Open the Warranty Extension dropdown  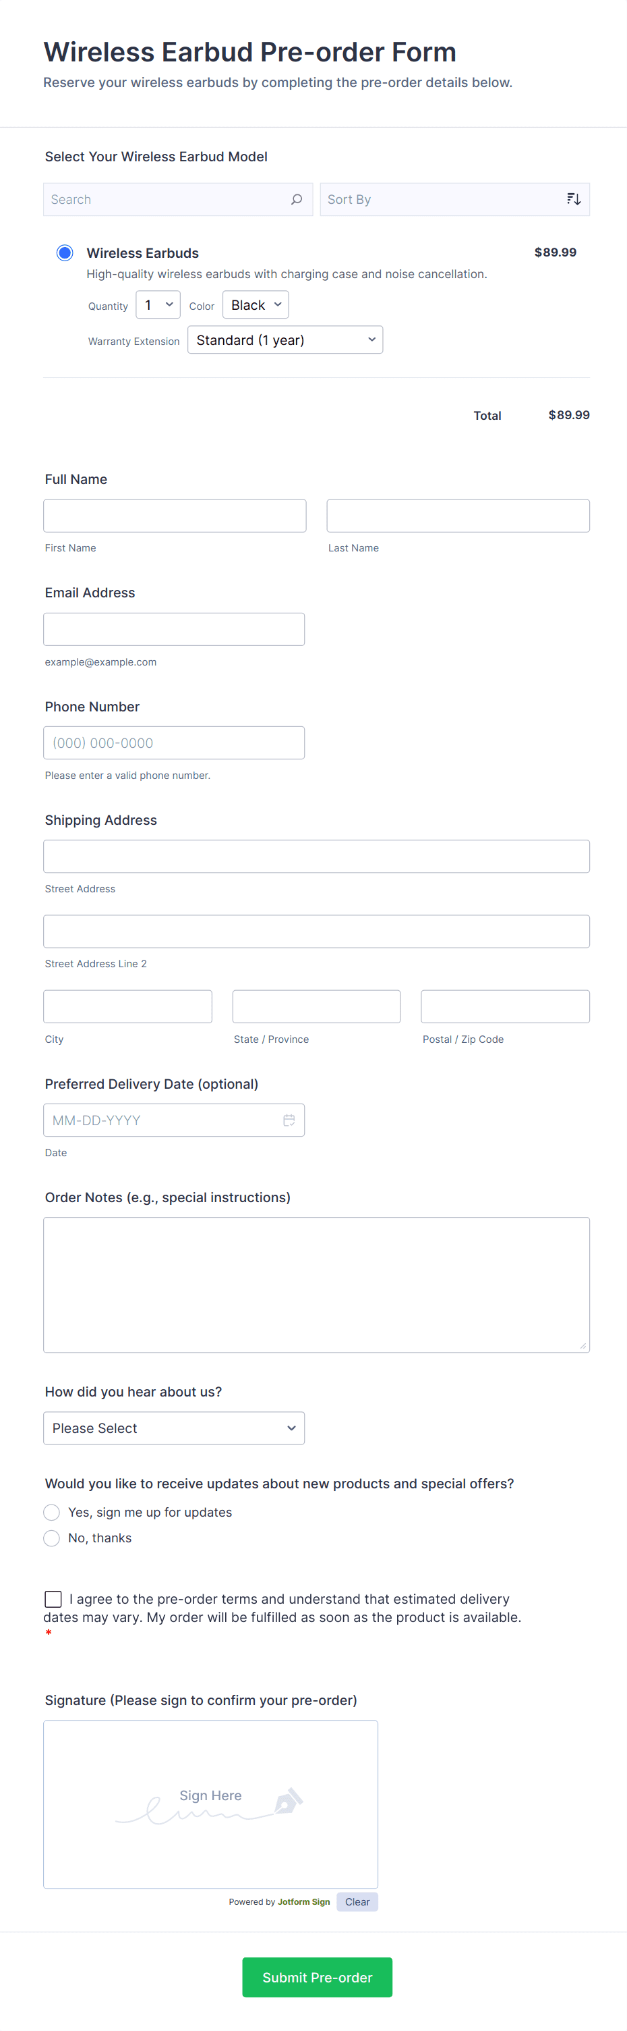click(x=285, y=340)
